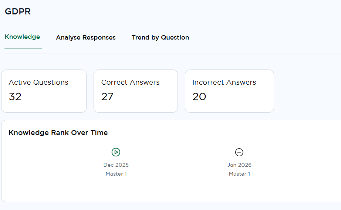Click the Master 1 rank under Jan 2026
Screen dimensions: 341x210
239,174
